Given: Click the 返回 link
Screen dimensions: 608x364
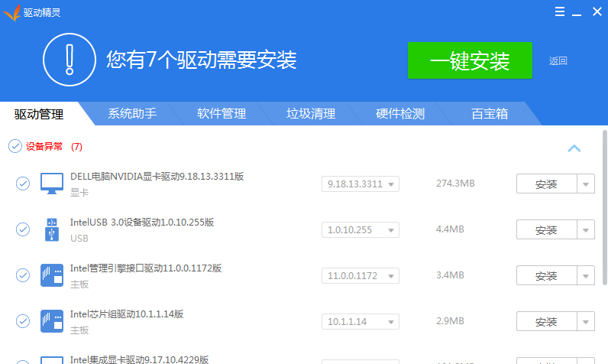Looking at the screenshot, I should pyautogui.click(x=558, y=61).
